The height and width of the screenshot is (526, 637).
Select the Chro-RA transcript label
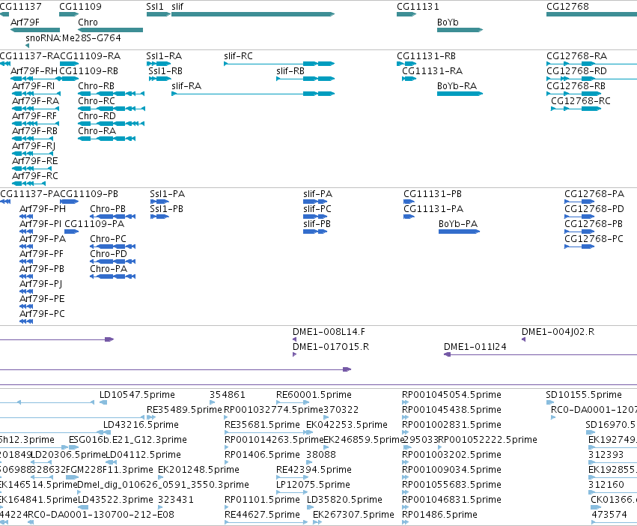(x=97, y=131)
